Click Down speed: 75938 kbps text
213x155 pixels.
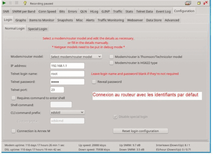(94, 149)
